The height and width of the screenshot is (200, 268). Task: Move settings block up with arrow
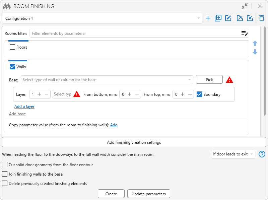255,43
